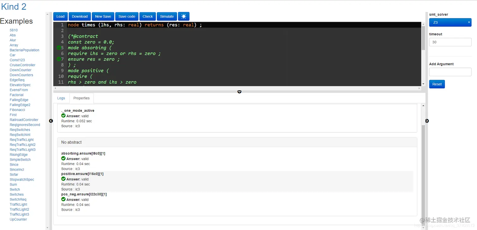Focus the Add Argument input field
Screen dimensions: 477x230
[450, 72]
